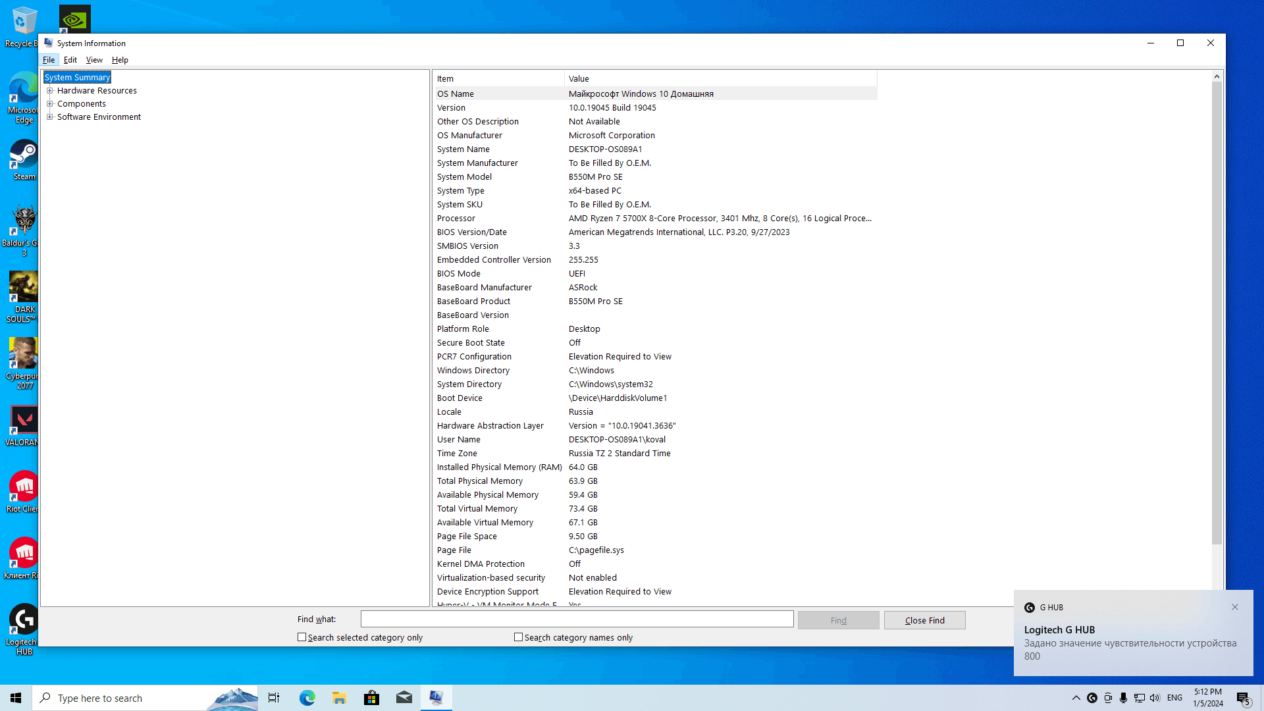Click the Find what text field
Screen dimensions: 1264x711
click(577, 619)
